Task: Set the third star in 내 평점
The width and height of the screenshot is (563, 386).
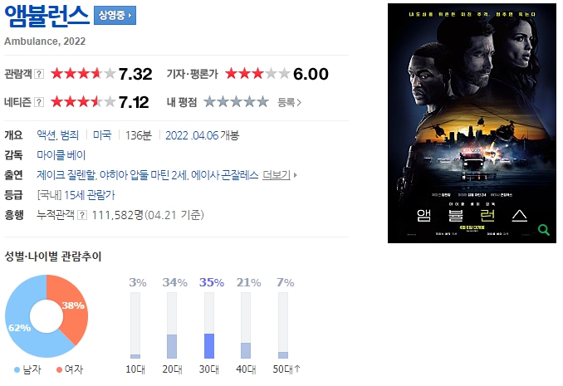Action: (236, 102)
